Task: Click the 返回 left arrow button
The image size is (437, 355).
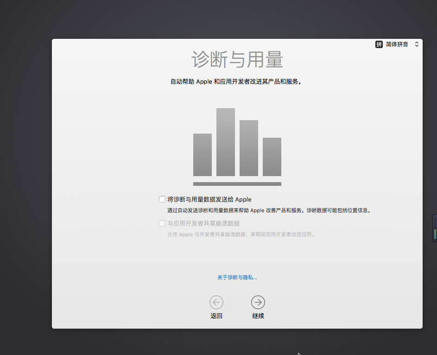Action: coord(216,302)
